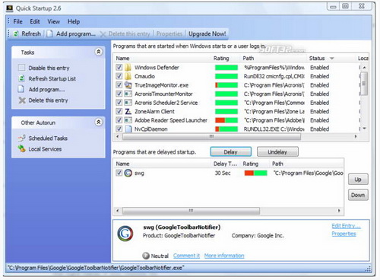Screen dimensions: 380x280
Task: Click the Undelay button
Action: tap(277, 152)
